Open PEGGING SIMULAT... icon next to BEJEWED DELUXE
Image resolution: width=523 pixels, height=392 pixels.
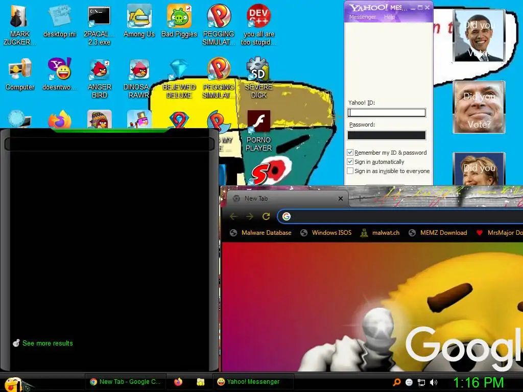click(x=219, y=78)
